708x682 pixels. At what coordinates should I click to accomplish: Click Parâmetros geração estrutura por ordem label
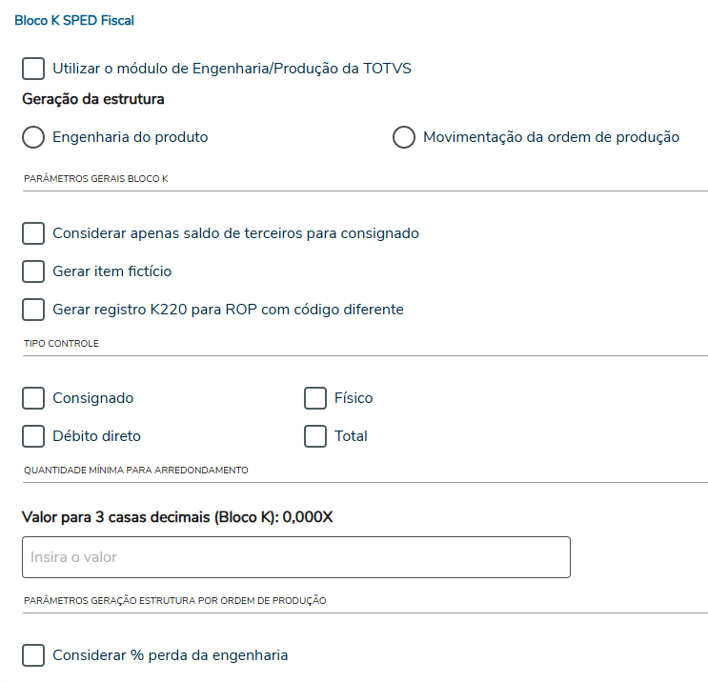click(174, 600)
